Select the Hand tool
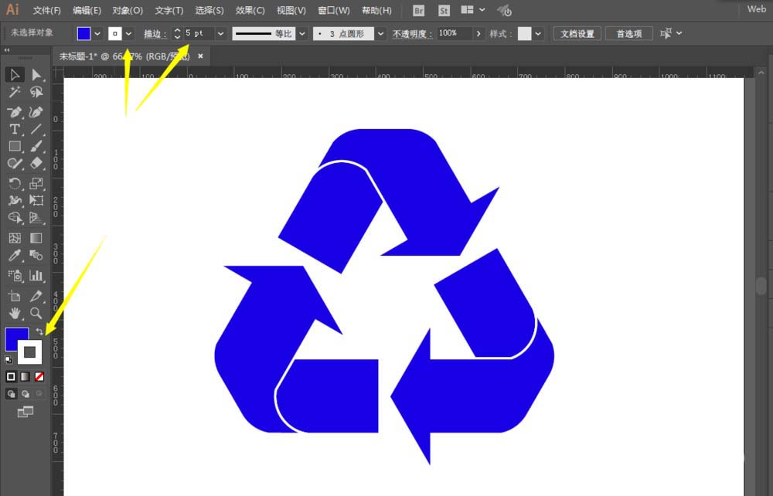Screen dimensions: 773x496 click(x=15, y=313)
